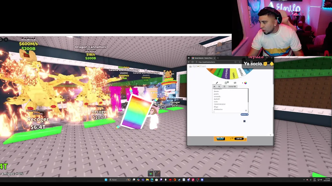
Task: Click the entry dilanbarrios in the list
Action: (218, 109)
